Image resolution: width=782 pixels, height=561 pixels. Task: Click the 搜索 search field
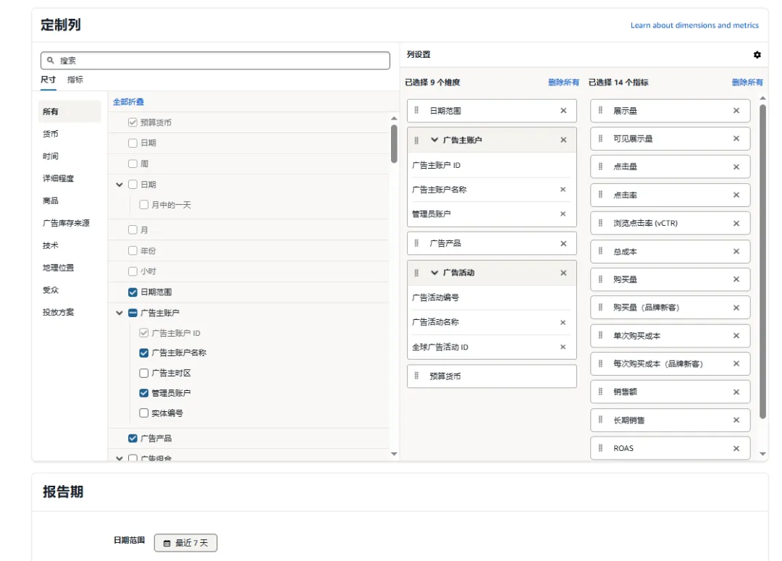[217, 61]
